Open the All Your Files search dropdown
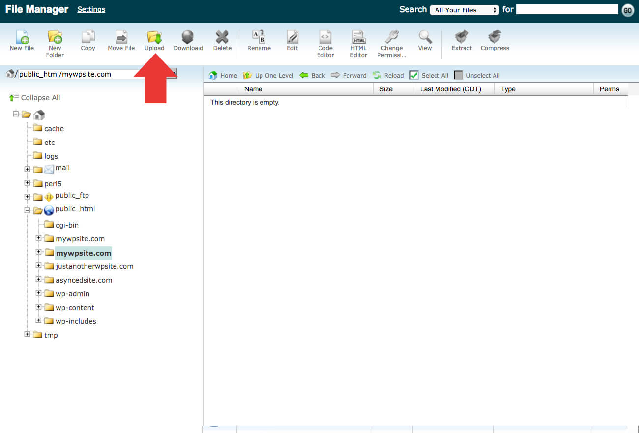 pos(465,10)
